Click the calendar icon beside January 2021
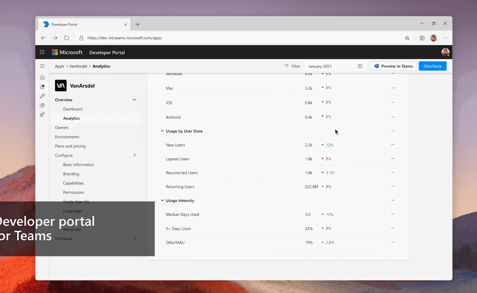Viewport: 477px width, 293px height. tap(360, 66)
